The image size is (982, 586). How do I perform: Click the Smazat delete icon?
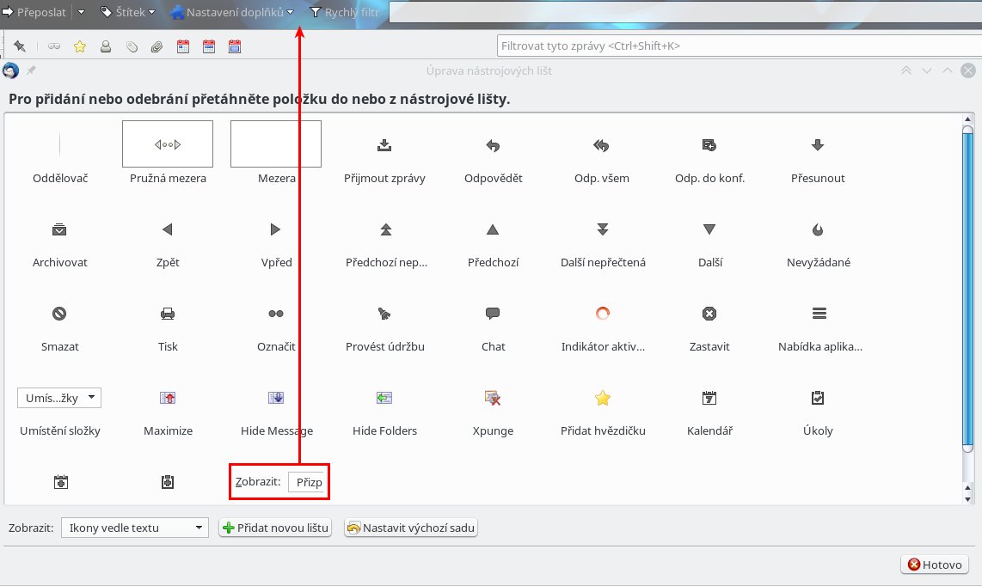pyautogui.click(x=59, y=314)
